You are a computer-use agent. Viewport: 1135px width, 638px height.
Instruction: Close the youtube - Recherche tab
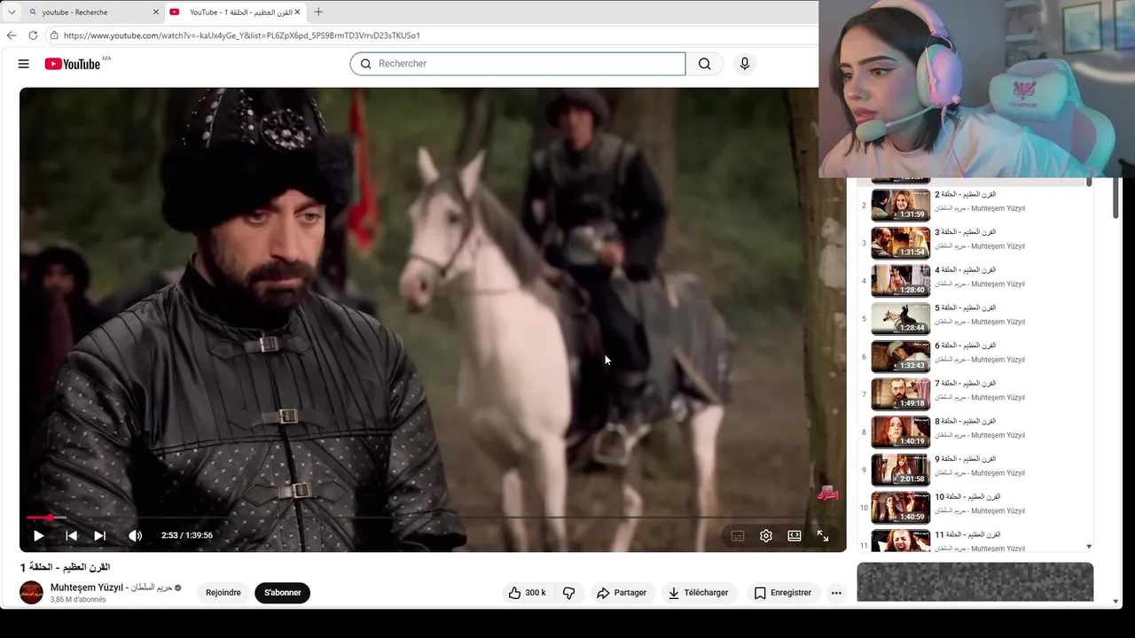tap(156, 12)
